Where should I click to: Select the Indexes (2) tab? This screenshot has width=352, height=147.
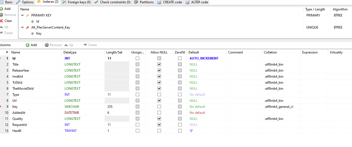48,2
